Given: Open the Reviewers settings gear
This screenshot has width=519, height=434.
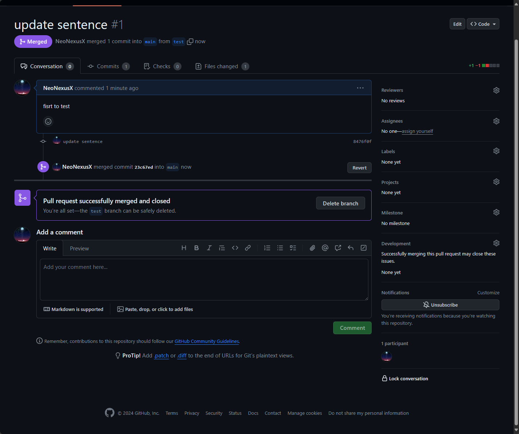Looking at the screenshot, I should click(496, 90).
